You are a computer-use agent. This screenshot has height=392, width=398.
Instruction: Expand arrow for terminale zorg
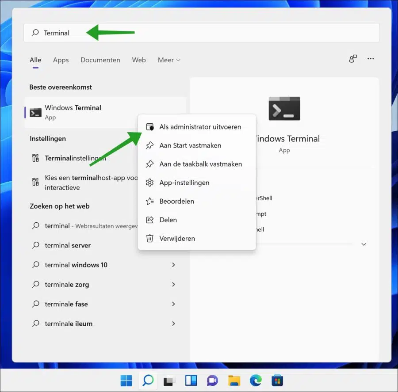(x=174, y=285)
